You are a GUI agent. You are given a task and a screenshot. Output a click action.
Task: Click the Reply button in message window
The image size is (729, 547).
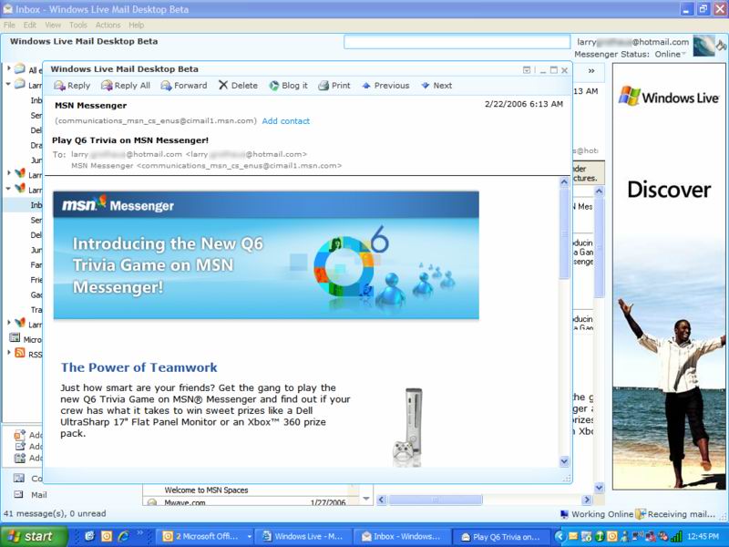coord(72,86)
